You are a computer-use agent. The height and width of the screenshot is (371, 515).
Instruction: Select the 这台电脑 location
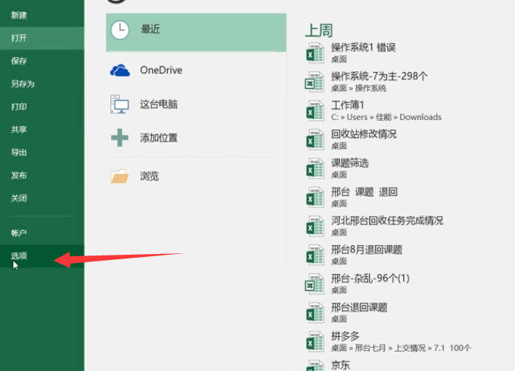point(196,104)
